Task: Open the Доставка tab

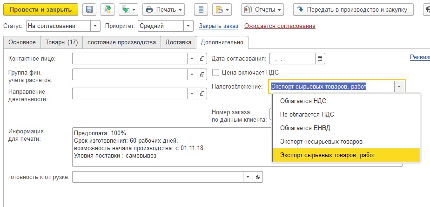Action: [x=178, y=42]
